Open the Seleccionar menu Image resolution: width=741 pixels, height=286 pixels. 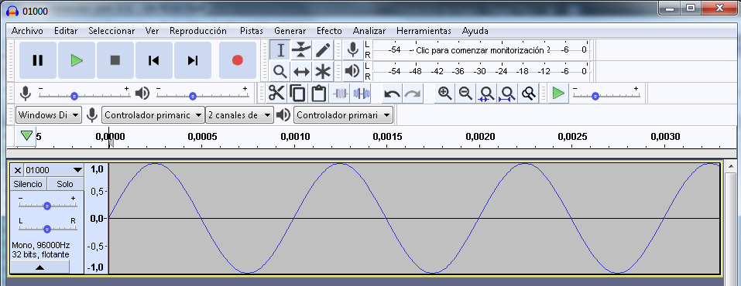point(111,31)
